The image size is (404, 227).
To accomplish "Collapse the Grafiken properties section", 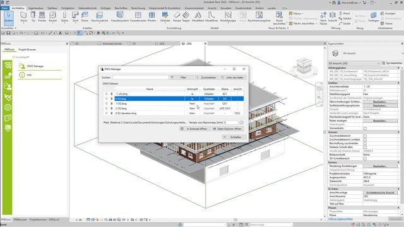I will [398, 83].
